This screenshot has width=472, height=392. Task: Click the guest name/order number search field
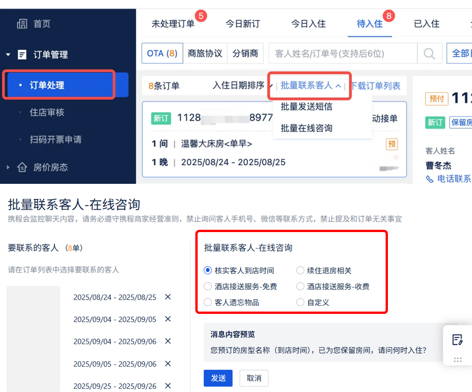click(x=342, y=54)
